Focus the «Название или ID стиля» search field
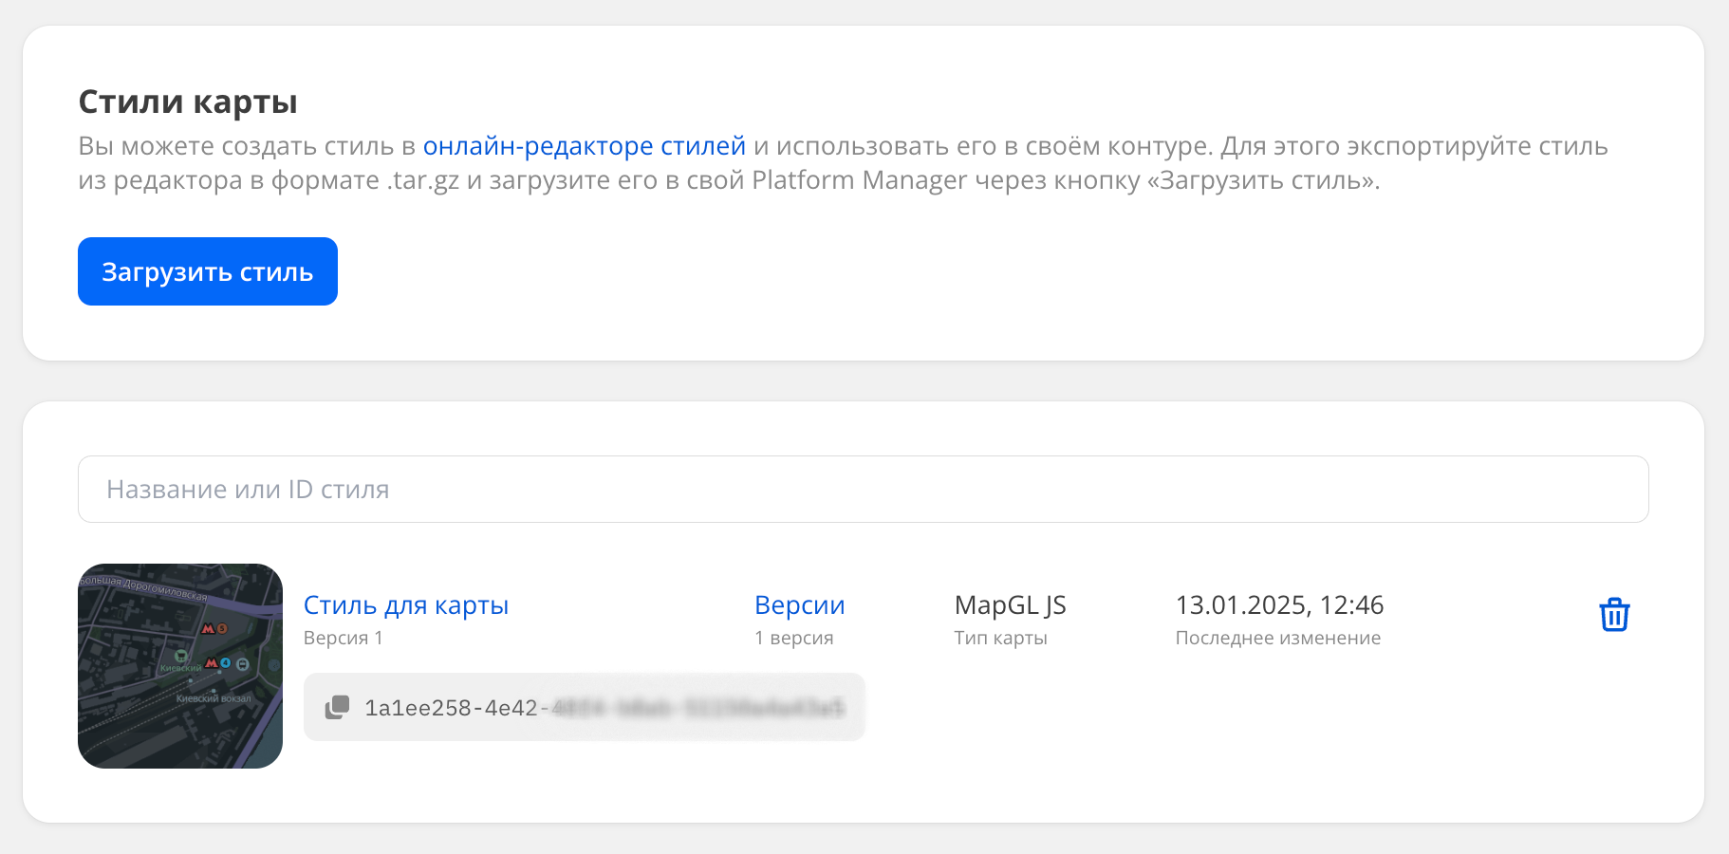 click(863, 490)
